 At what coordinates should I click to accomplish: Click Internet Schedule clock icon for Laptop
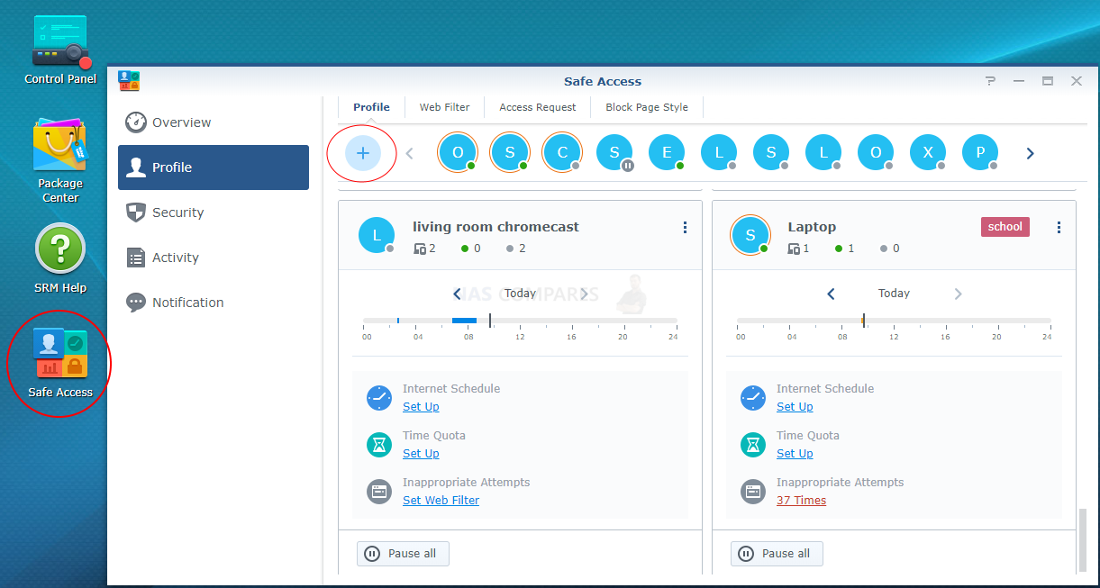point(753,398)
